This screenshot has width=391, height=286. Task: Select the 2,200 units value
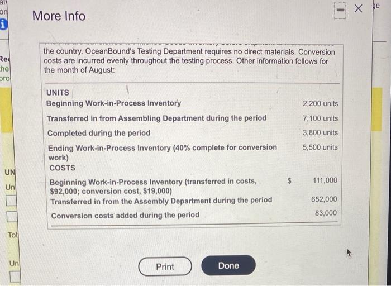click(320, 104)
